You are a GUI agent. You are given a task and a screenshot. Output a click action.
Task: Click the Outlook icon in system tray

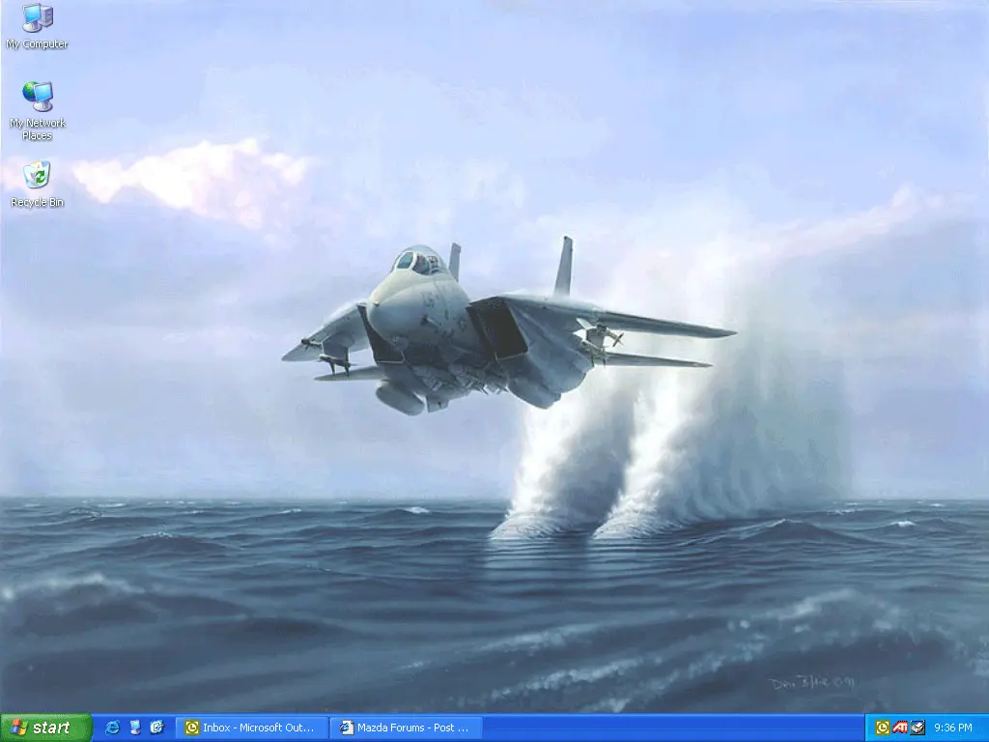882,728
